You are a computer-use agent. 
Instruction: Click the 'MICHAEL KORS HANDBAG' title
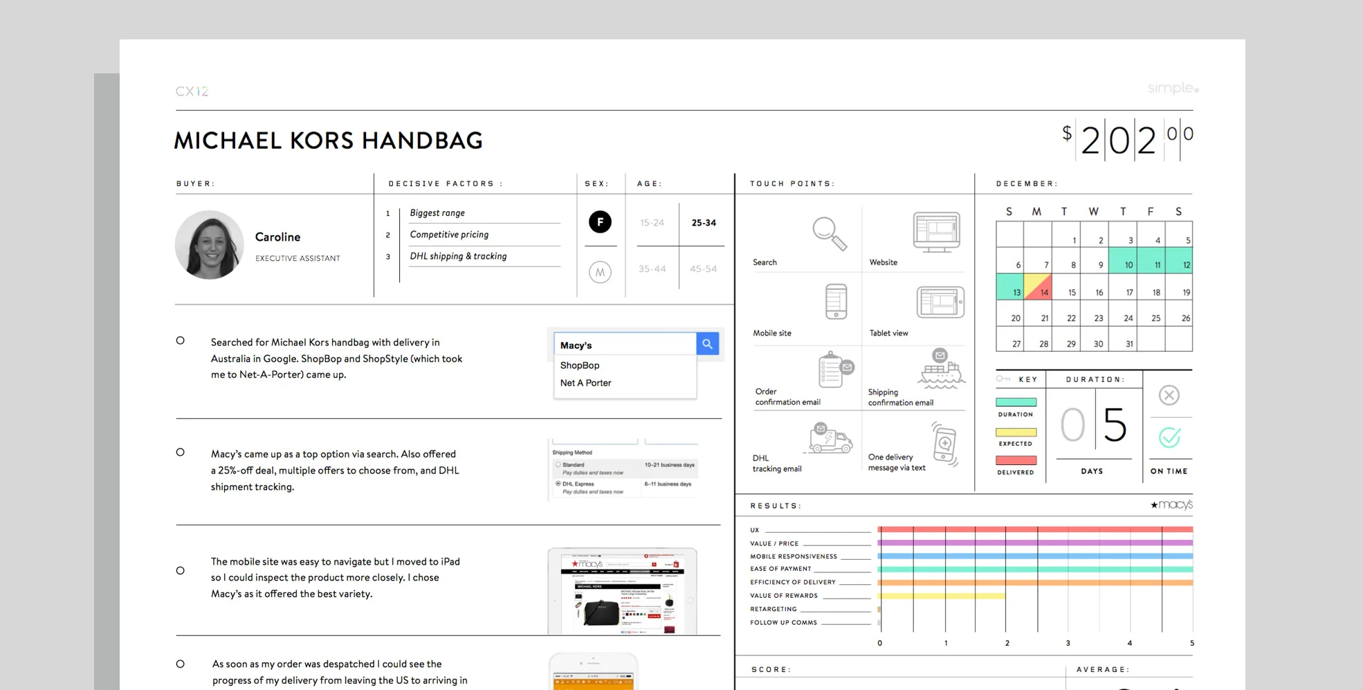(x=329, y=140)
